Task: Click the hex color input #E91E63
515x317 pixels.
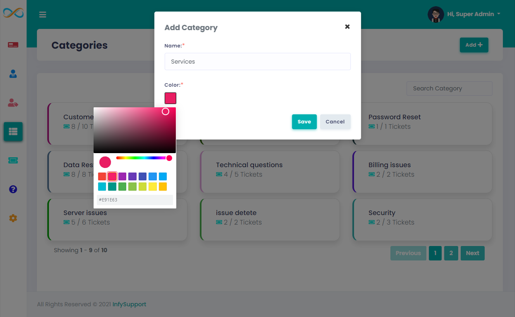Action: 135,200
